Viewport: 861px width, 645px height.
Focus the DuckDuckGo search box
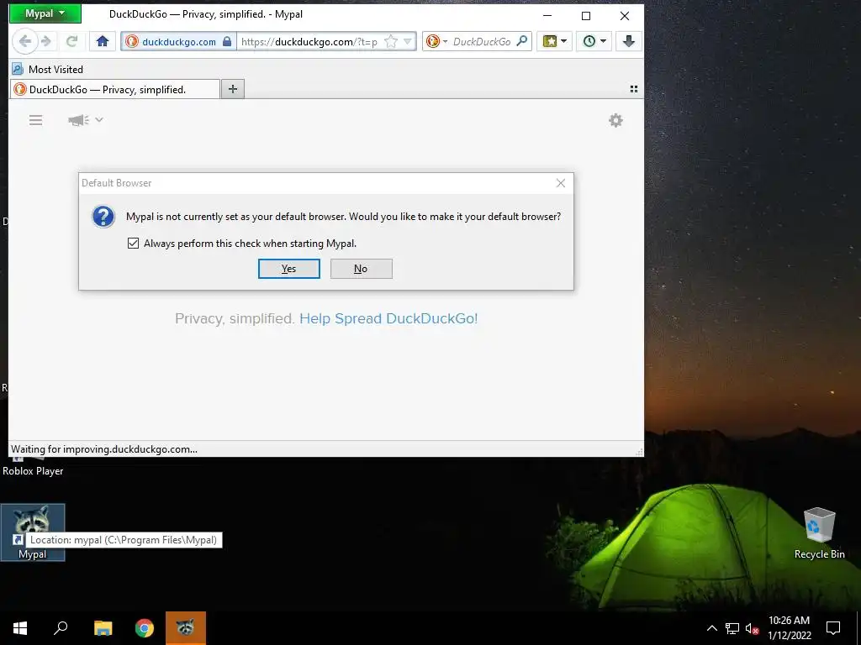click(482, 42)
